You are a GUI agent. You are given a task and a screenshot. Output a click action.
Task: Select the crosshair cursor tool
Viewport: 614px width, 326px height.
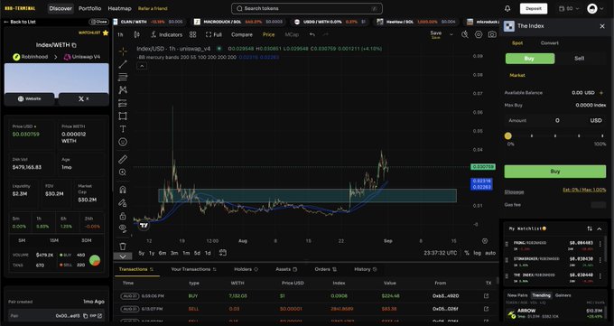pos(123,51)
